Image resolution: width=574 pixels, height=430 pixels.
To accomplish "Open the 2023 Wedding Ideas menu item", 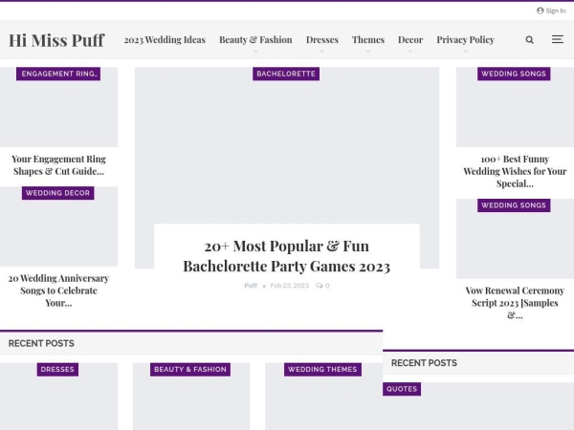I will [165, 40].
